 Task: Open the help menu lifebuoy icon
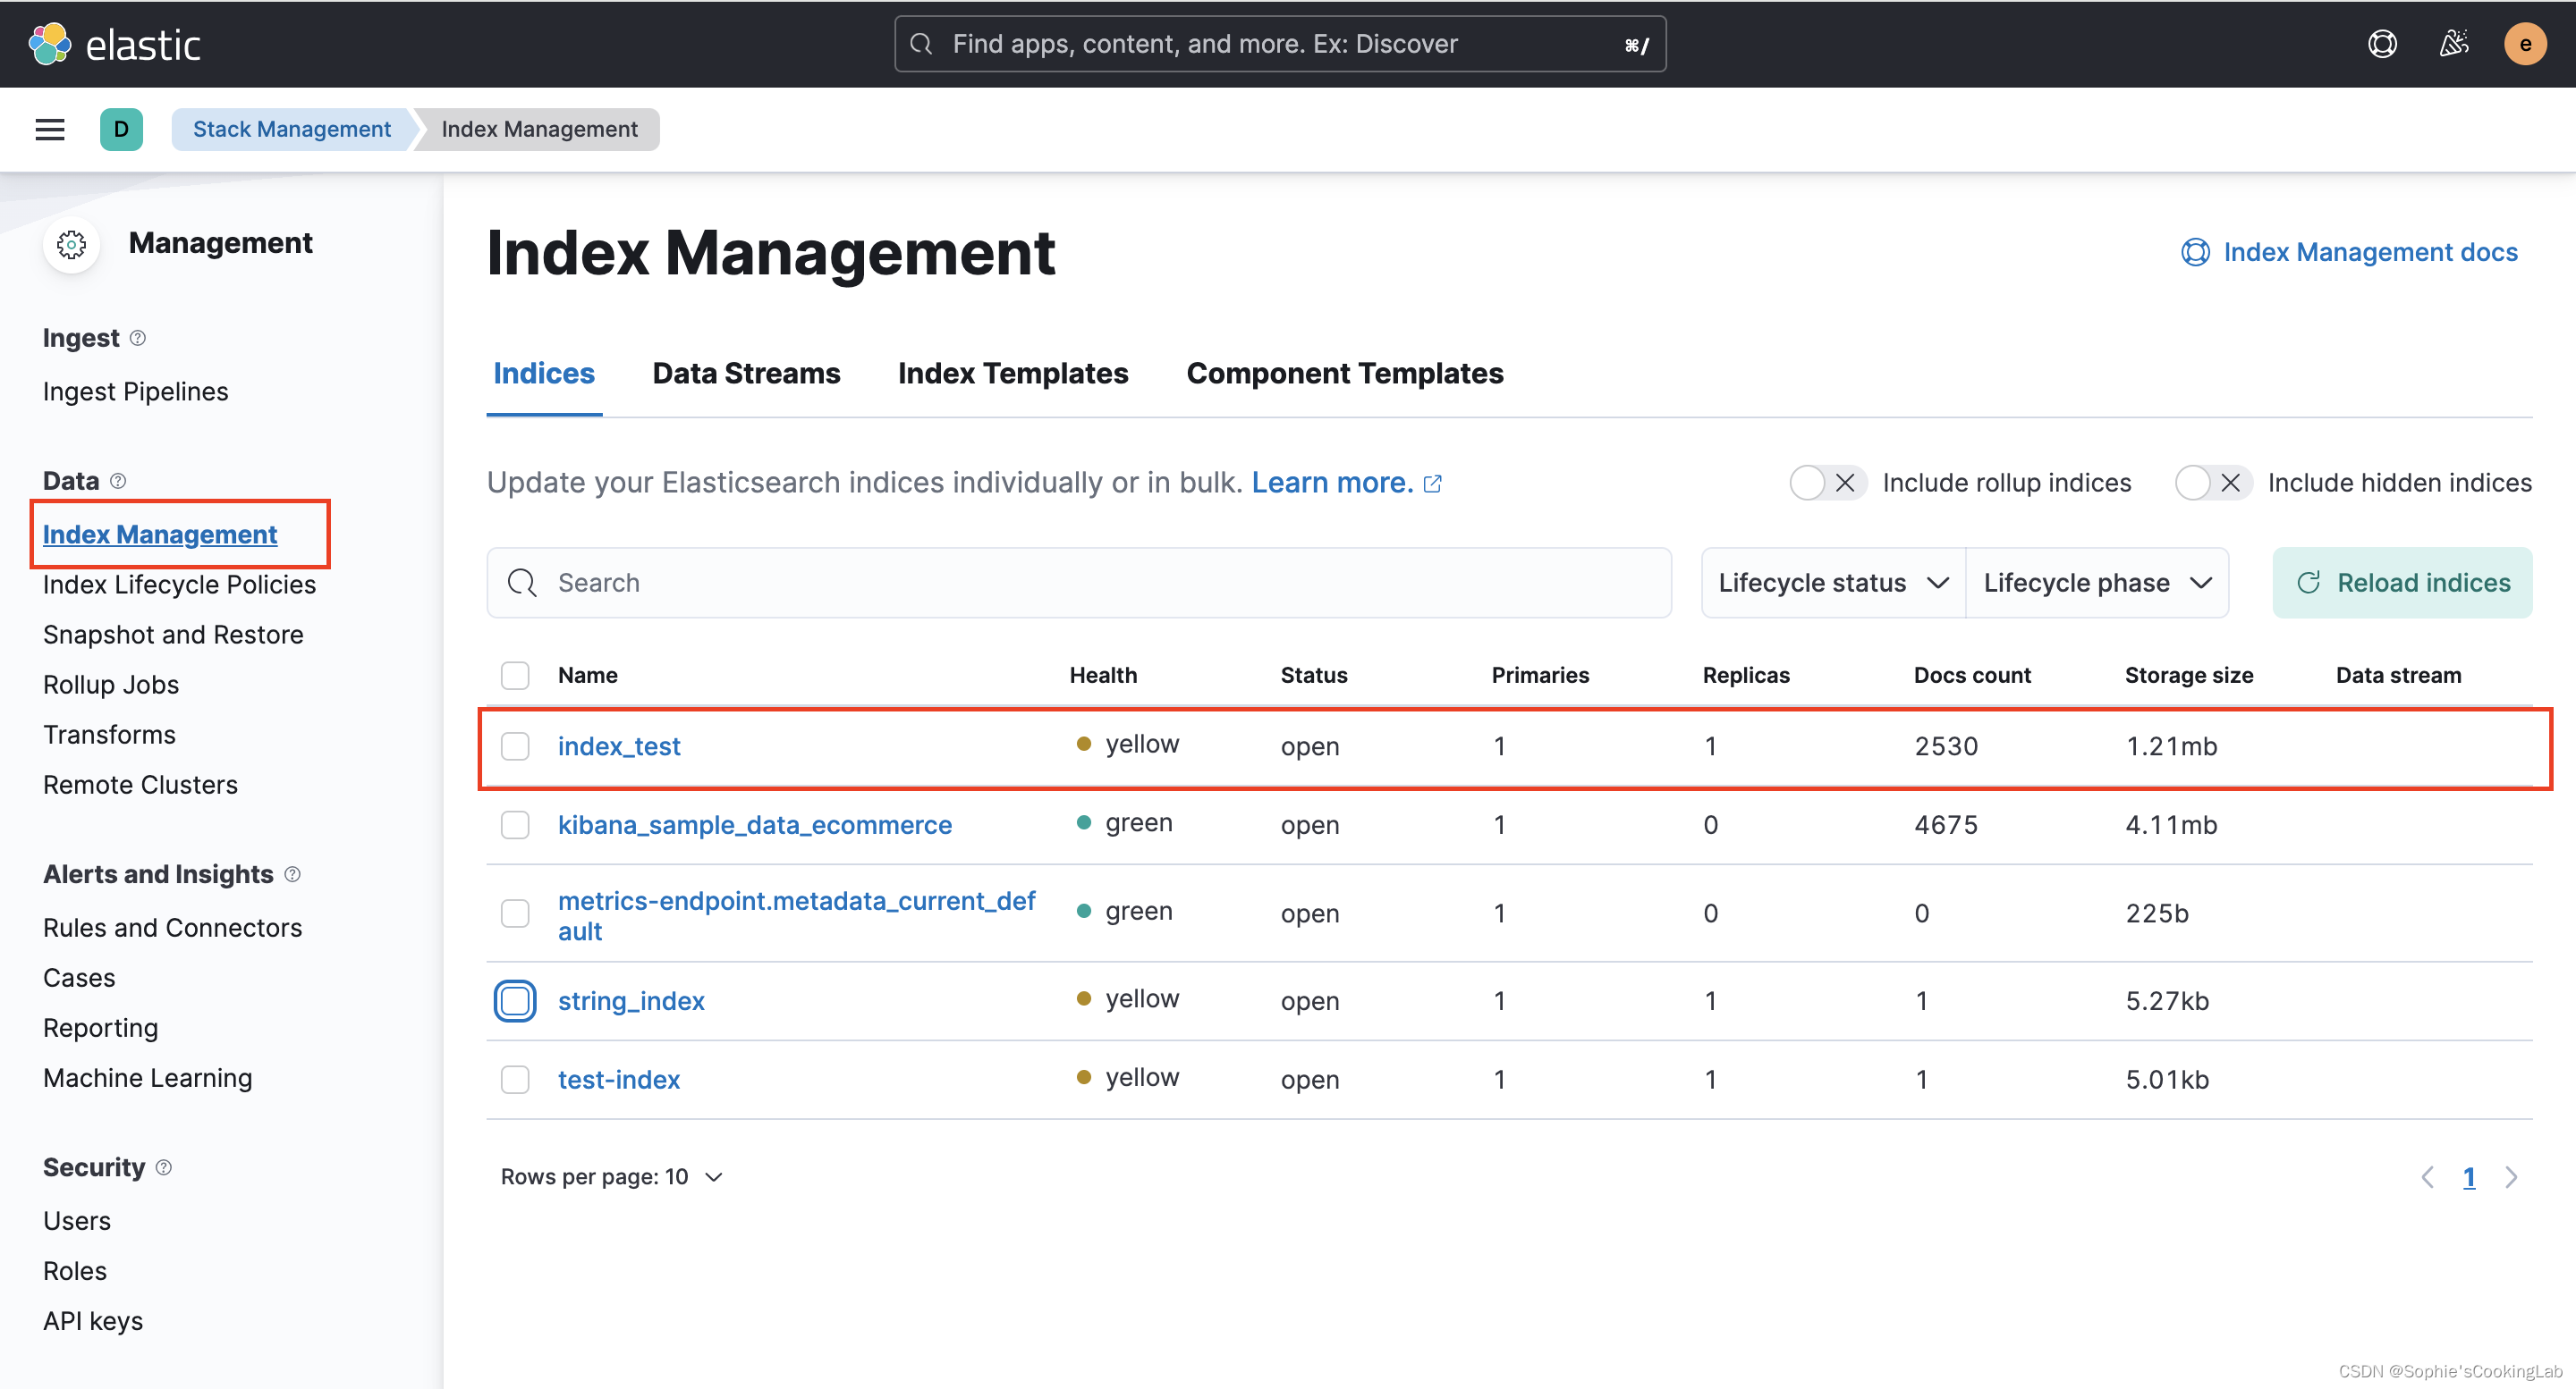pyautogui.click(x=2382, y=44)
